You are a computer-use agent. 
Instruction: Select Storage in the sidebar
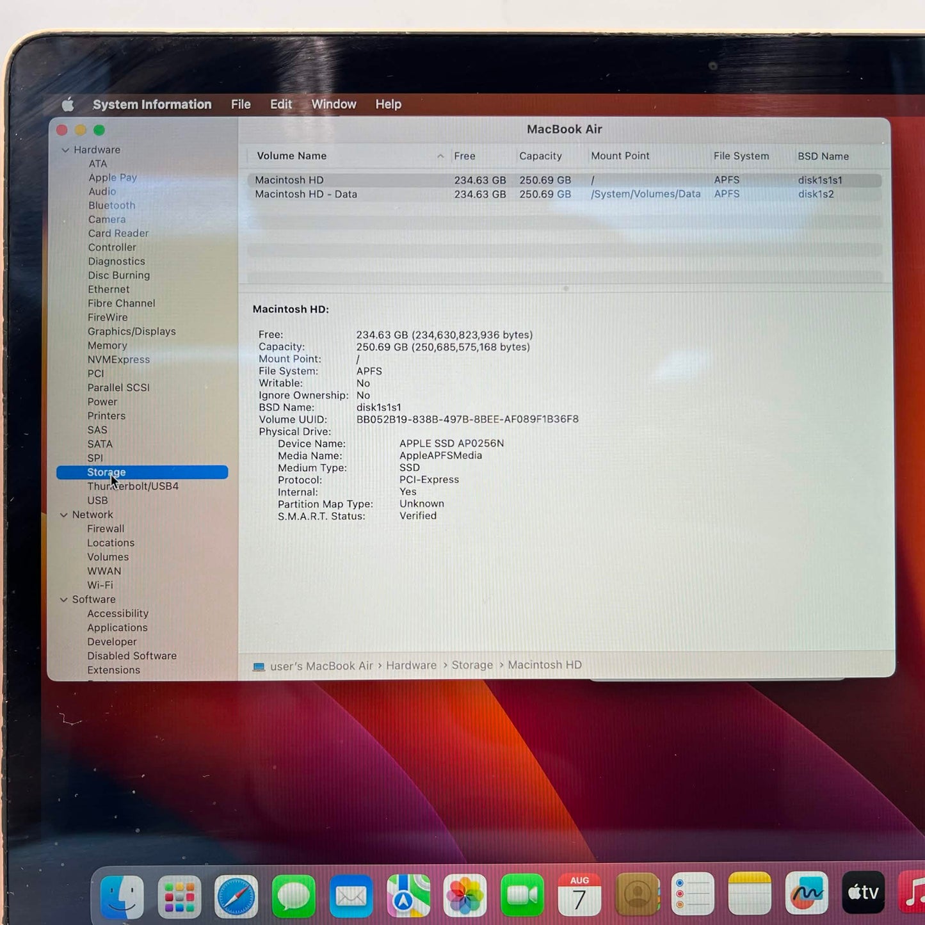click(x=142, y=472)
